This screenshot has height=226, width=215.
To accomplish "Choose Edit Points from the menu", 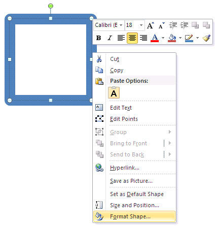I will (124, 119).
